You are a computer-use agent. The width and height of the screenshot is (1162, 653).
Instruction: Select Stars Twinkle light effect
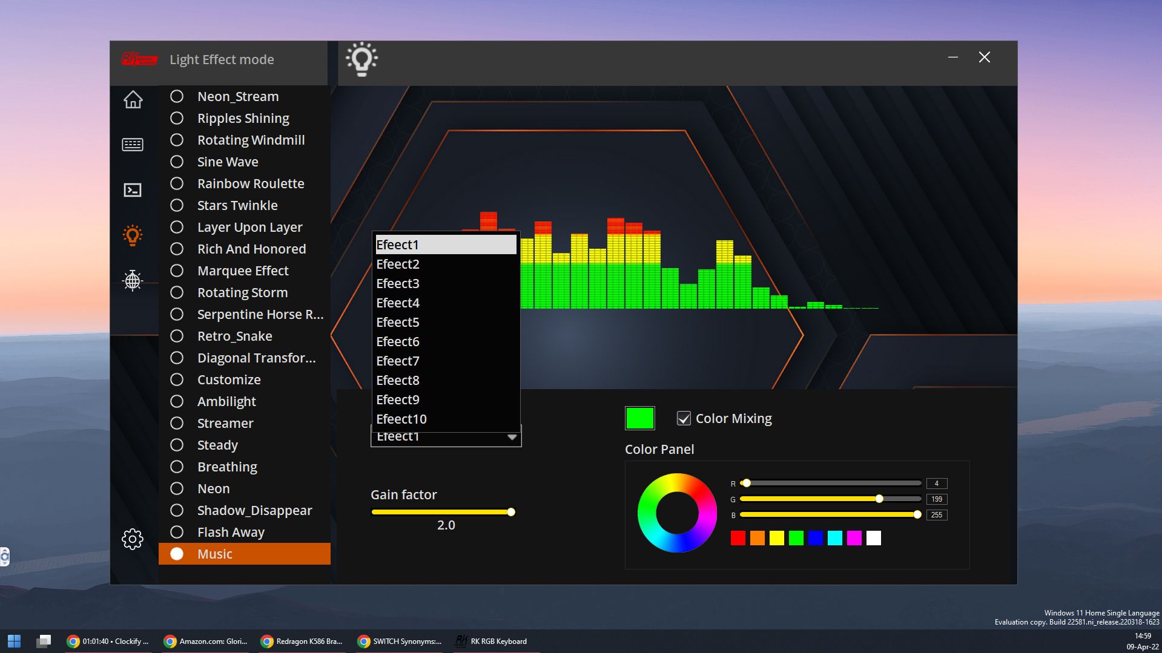click(x=245, y=205)
